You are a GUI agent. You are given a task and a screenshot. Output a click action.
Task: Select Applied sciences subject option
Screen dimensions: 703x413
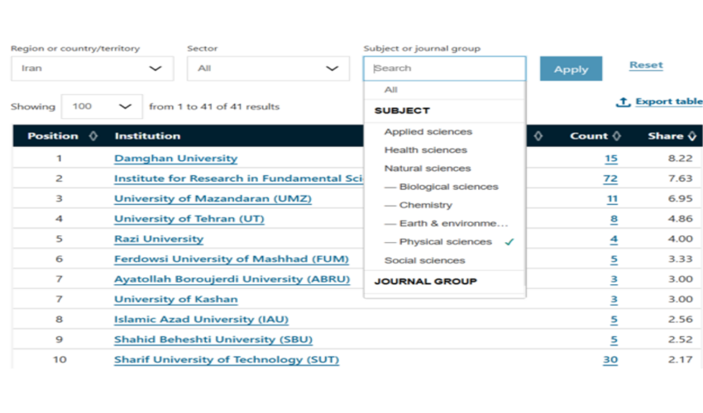(428, 131)
